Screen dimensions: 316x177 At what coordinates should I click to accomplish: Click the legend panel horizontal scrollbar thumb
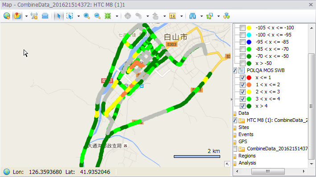268,171
